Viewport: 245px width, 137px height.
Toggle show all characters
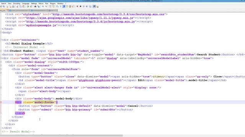coord(60,6)
